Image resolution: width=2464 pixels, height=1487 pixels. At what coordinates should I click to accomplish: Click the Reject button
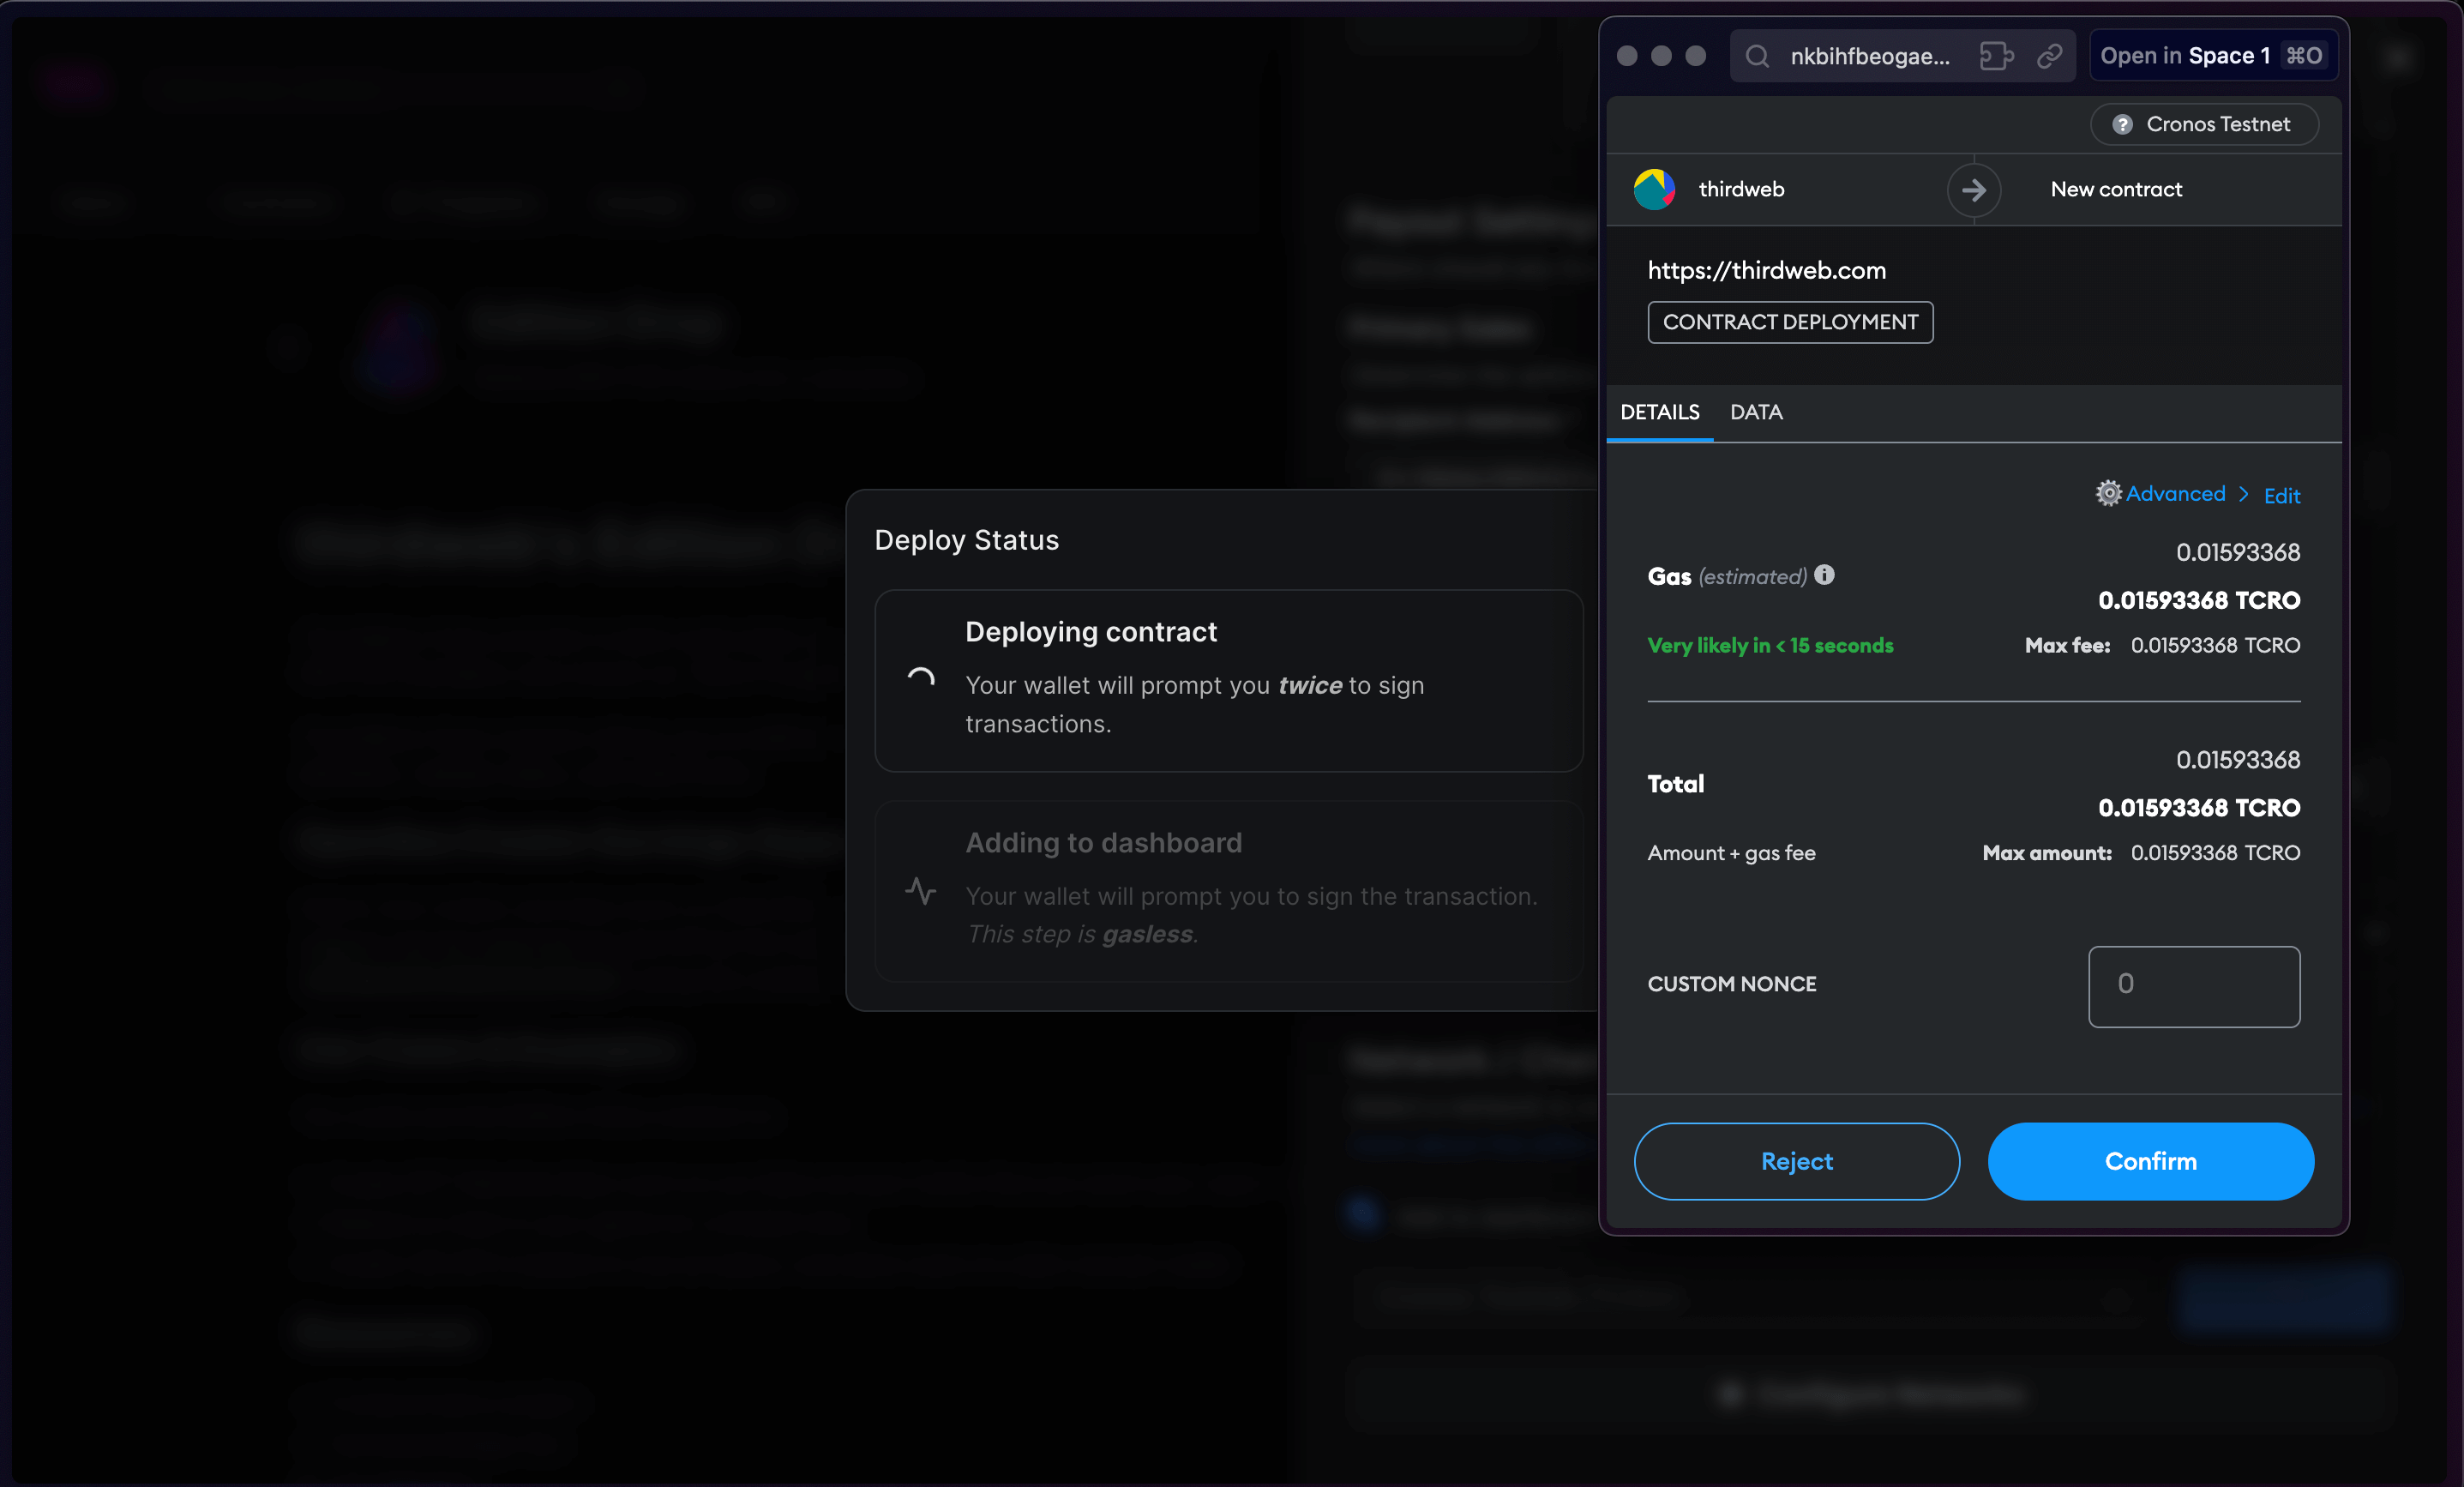click(x=1796, y=1161)
